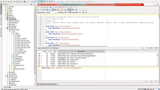Screen dimensions: 160x90
Task: Click the Find binoculars icon
Action: (69, 7)
